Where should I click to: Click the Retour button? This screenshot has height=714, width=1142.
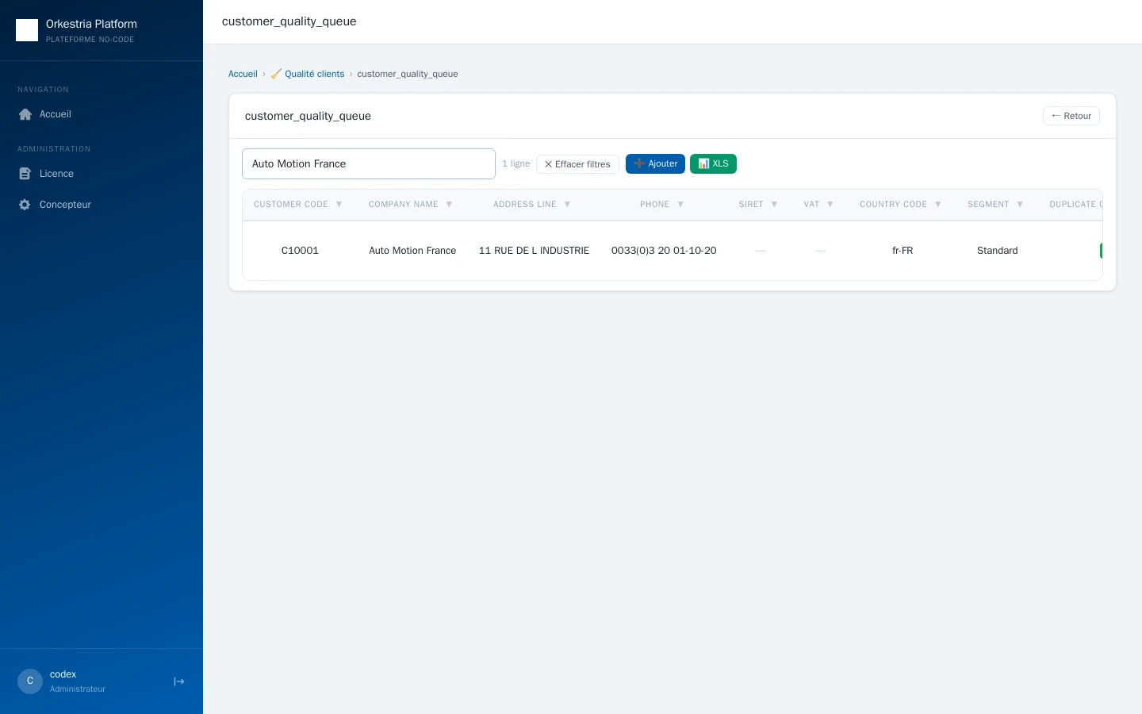[1071, 116]
